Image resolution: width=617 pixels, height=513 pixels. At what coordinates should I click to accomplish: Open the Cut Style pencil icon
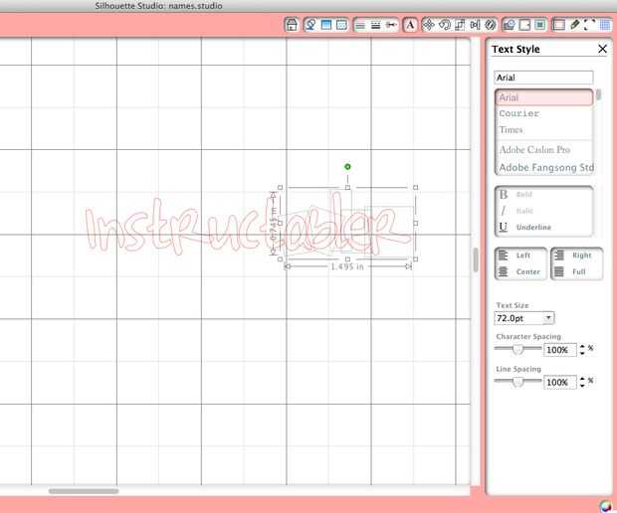(x=574, y=25)
